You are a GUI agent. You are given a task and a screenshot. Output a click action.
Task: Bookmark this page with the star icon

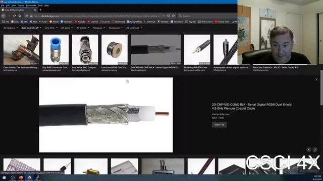(x=174, y=16)
